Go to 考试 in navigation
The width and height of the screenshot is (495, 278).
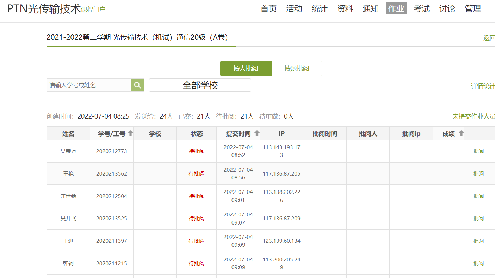pyautogui.click(x=422, y=8)
